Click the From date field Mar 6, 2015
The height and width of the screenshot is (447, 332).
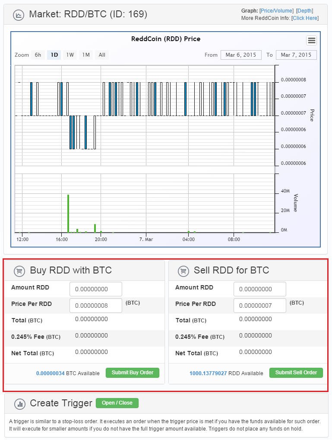[241, 55]
